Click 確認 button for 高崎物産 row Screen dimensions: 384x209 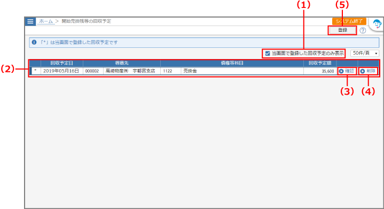347,71
